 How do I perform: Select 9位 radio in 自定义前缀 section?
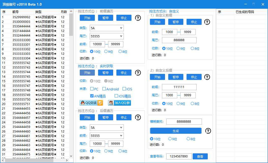tap(178, 48)
